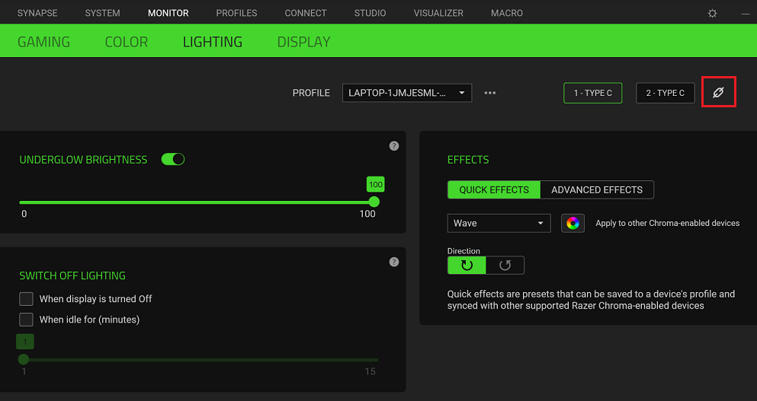Click the PROFILE label
The width and height of the screenshot is (757, 401).
coord(311,93)
